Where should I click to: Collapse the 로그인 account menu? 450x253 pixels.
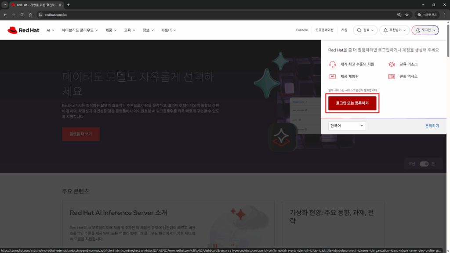[x=425, y=30]
